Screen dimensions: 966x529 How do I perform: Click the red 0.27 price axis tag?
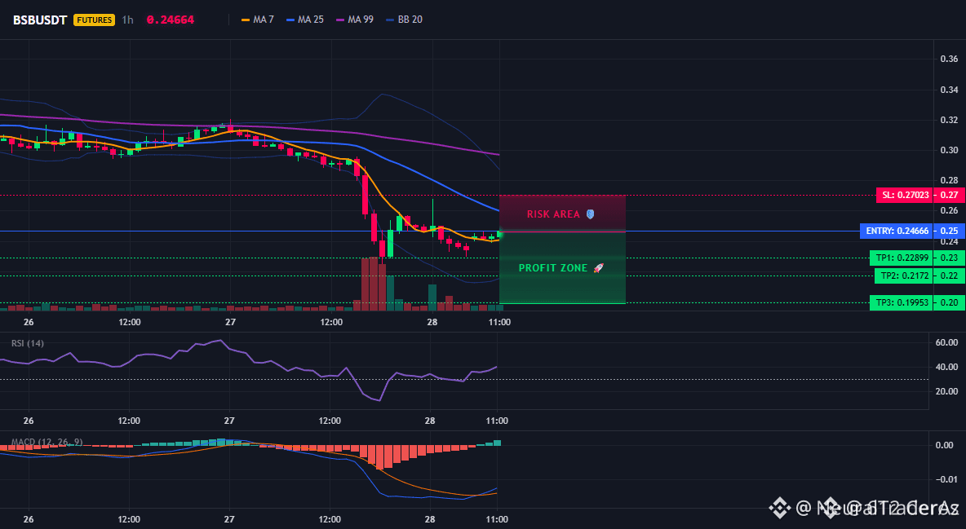[x=949, y=196]
